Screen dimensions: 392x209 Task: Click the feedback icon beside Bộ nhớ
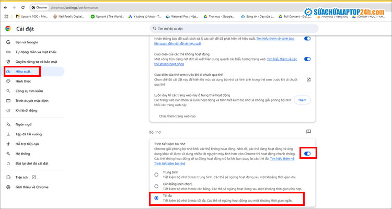[308, 132]
